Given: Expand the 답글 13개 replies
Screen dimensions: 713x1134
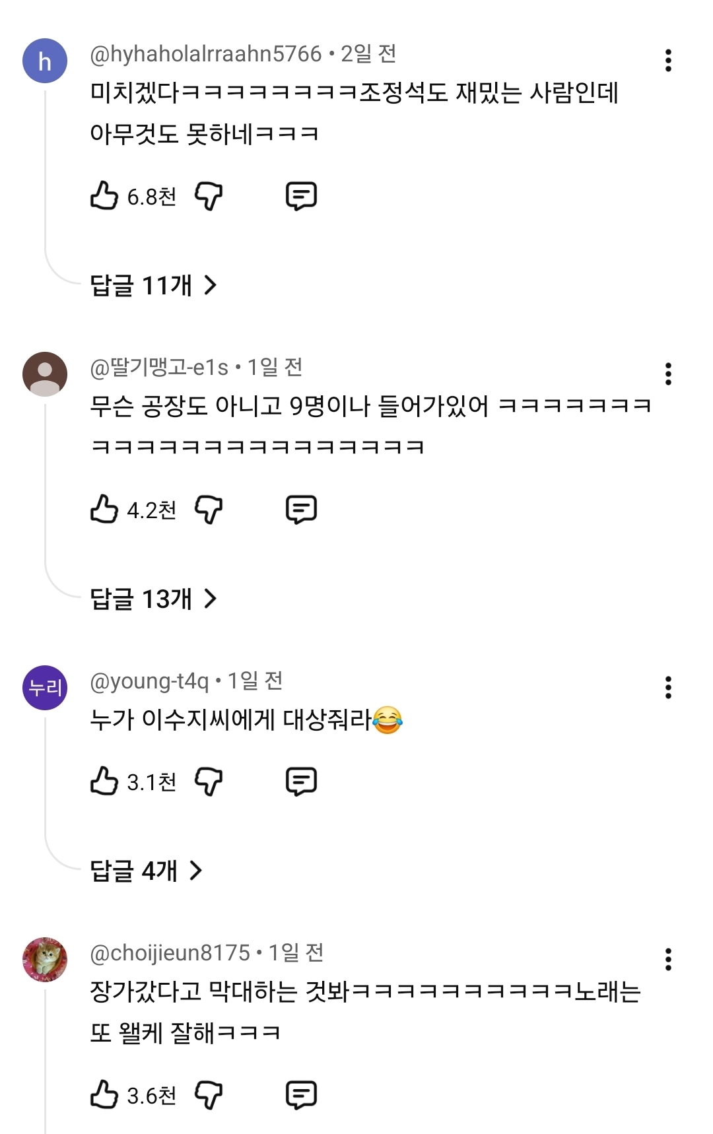Looking at the screenshot, I should (x=153, y=599).
